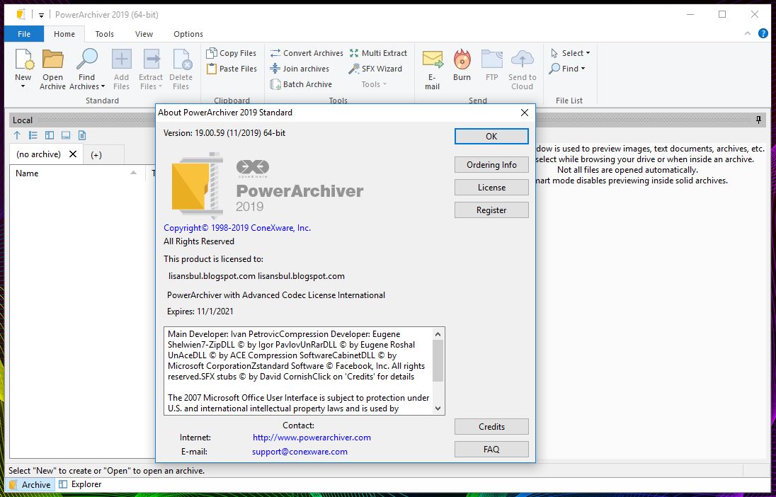776x497 pixels.
Task: Open the SFX Wizard
Action: pos(375,69)
